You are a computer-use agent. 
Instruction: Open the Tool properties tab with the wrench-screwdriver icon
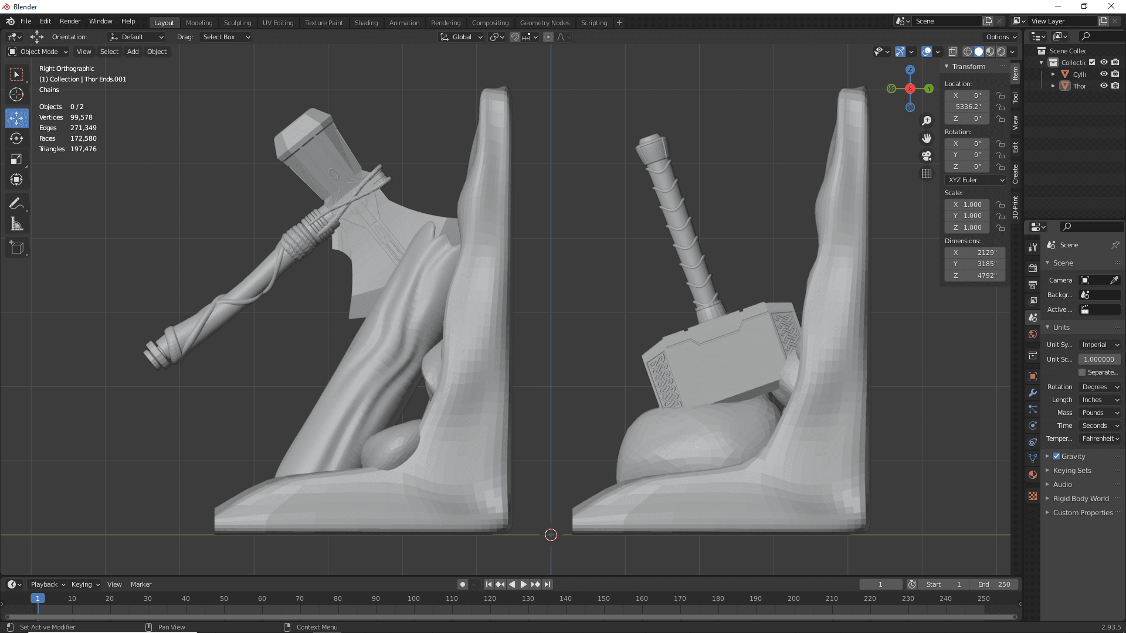pyautogui.click(x=1033, y=247)
